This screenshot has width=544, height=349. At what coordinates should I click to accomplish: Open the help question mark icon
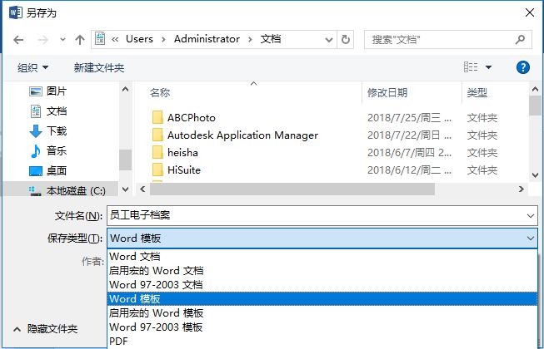522,67
